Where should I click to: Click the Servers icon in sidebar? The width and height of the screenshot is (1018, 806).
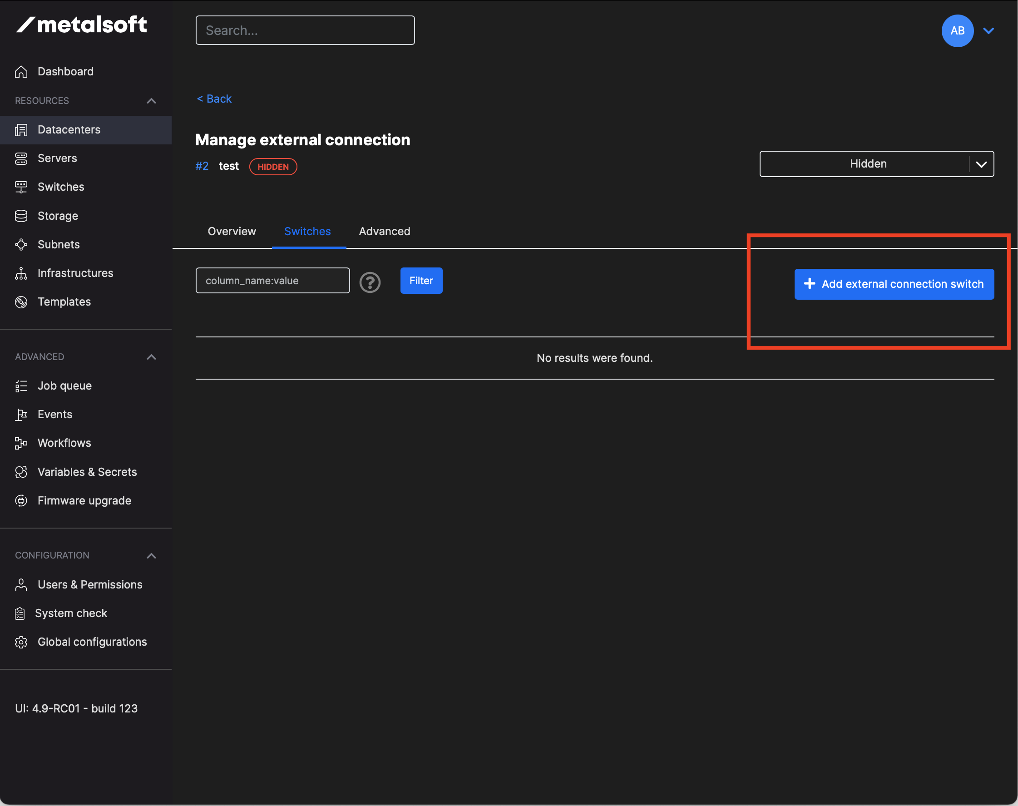(21, 158)
